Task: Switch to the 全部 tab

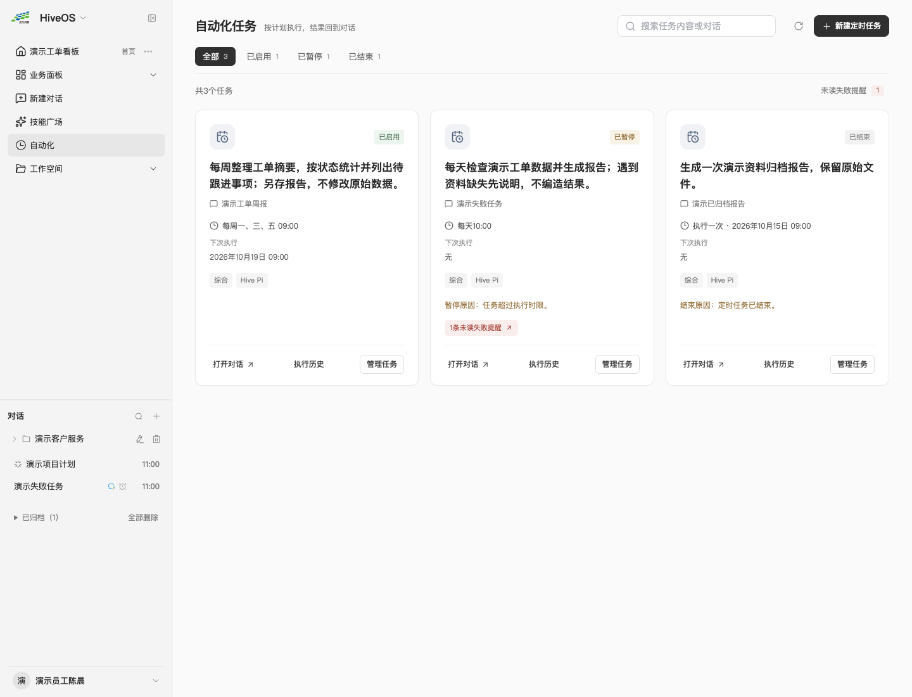Action: (x=215, y=56)
